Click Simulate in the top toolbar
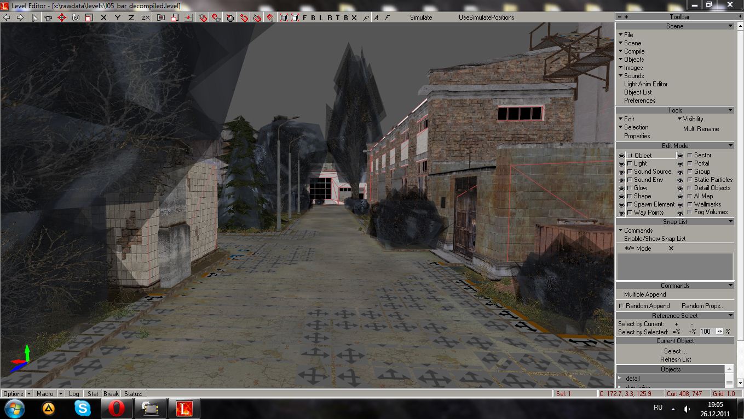This screenshot has width=744, height=419. click(421, 17)
